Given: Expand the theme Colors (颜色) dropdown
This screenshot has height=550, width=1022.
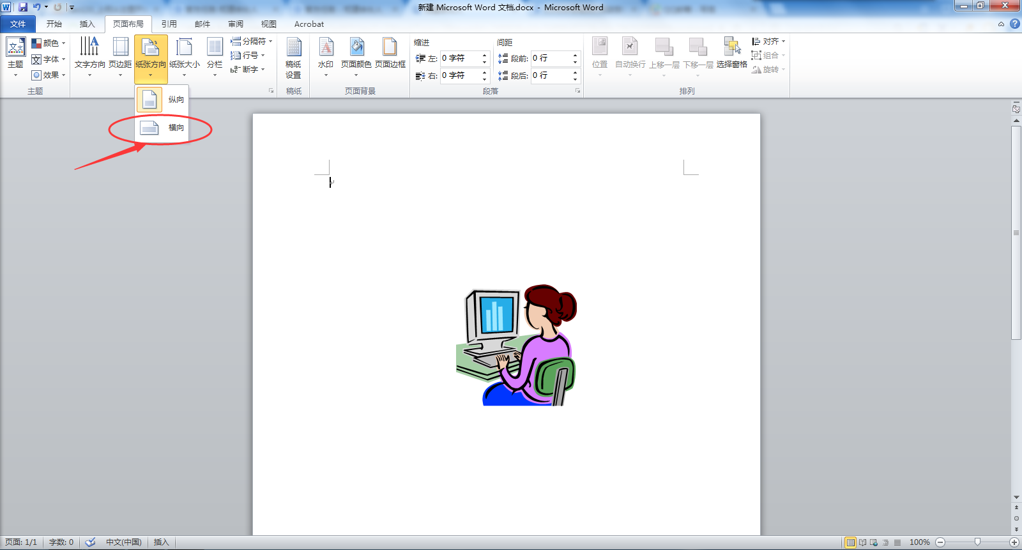Looking at the screenshot, I should 49,43.
